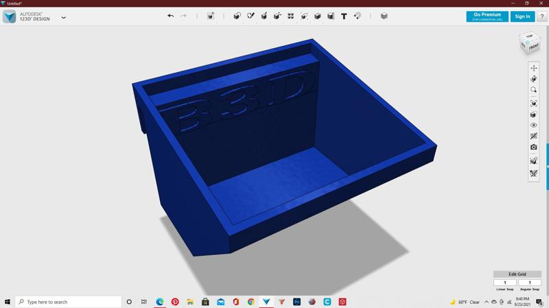This screenshot has height=308, width=549.
Task: Open the Construct tools
Action: [264, 16]
